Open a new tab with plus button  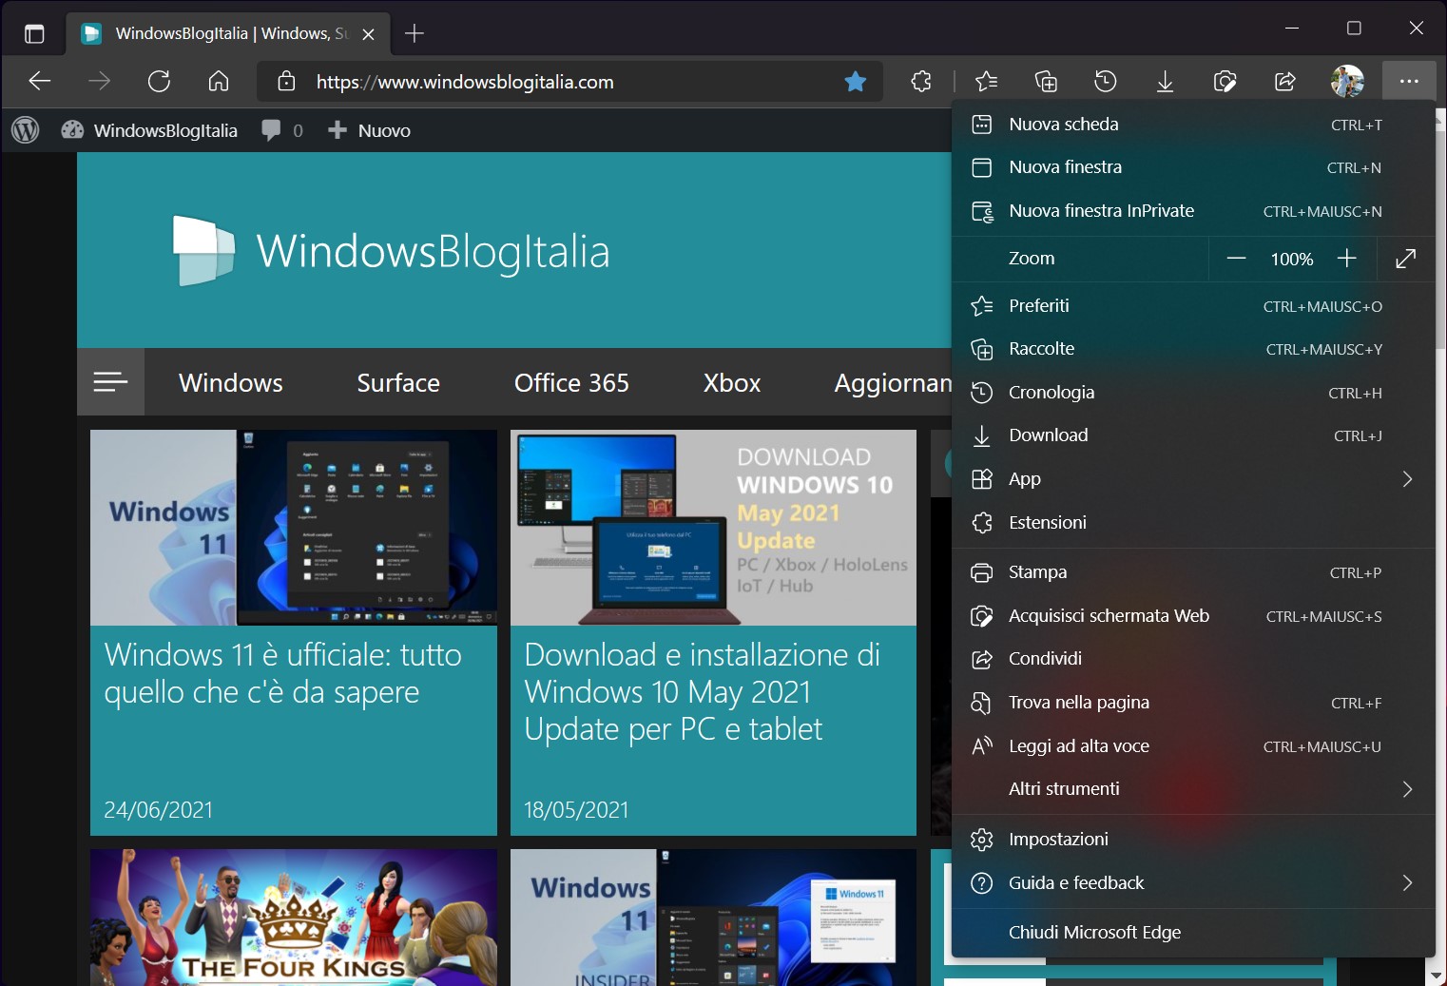pyautogui.click(x=415, y=34)
